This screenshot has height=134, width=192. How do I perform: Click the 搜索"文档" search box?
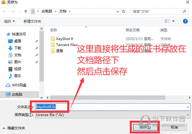[x=159, y=12]
